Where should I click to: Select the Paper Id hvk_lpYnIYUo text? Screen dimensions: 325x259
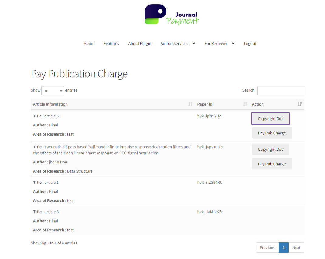(209, 116)
